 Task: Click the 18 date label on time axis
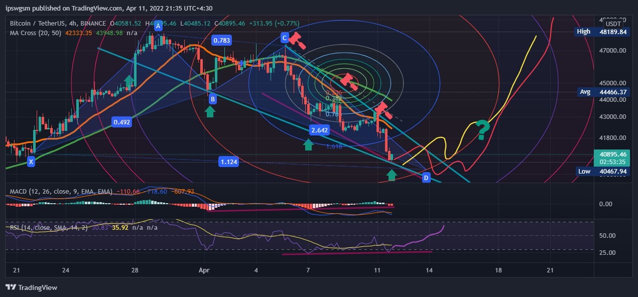click(x=498, y=270)
